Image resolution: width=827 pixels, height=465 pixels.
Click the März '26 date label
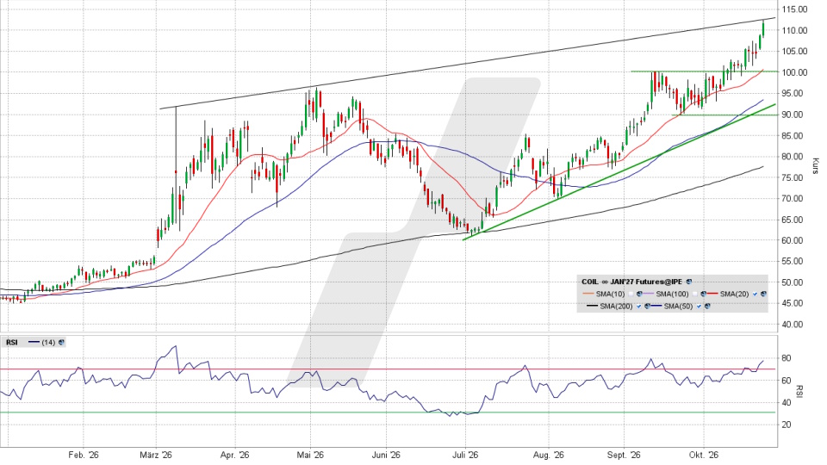click(x=156, y=455)
